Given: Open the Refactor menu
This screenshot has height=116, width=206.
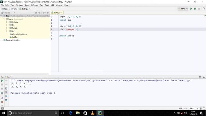Looking at the screenshot, I should pyautogui.click(x=34, y=5).
